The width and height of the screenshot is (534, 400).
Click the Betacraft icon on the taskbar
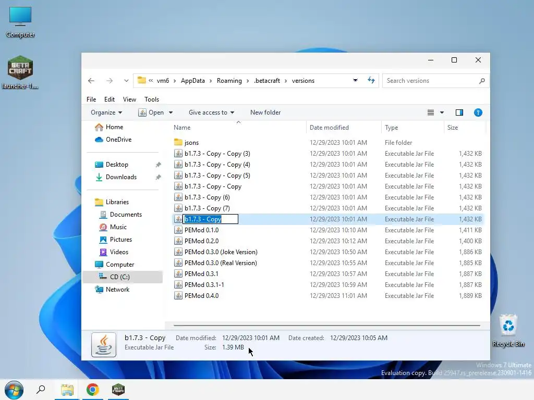coord(118,390)
